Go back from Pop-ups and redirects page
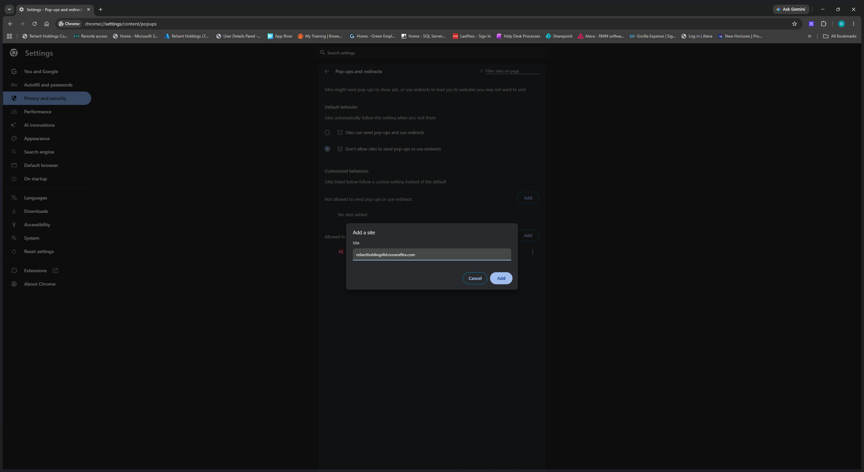Screen dimensions: 864x472 click(327, 71)
